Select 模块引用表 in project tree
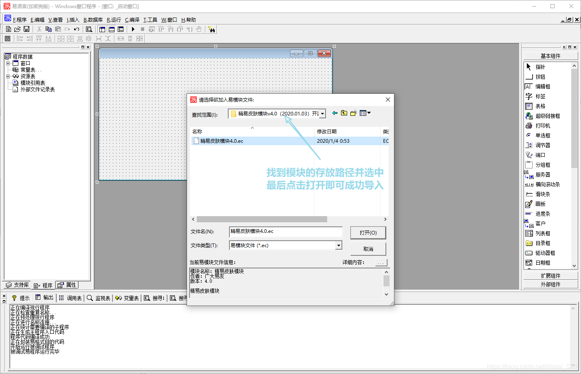Image resolution: width=581 pixels, height=374 pixels. pyautogui.click(x=33, y=83)
